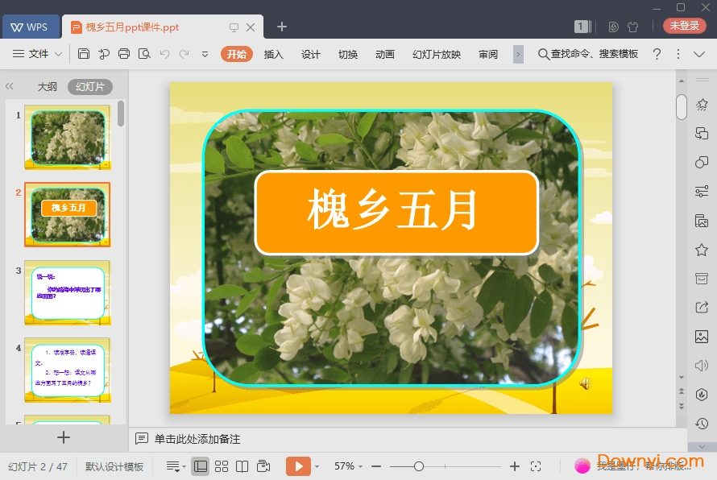
Task: Add a new slide with the plus button
Action: (63, 437)
